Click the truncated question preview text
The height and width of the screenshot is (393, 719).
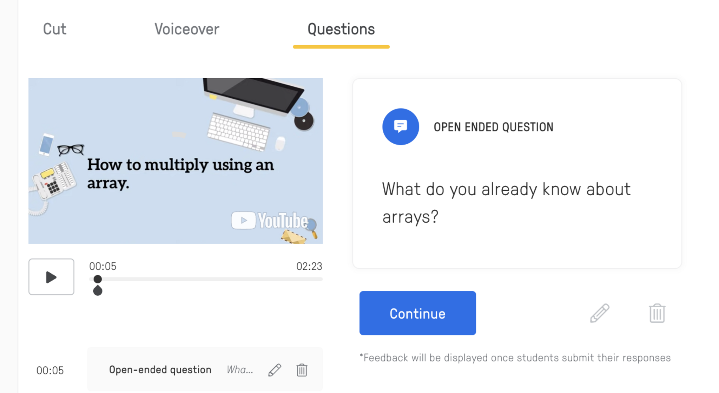tap(240, 370)
